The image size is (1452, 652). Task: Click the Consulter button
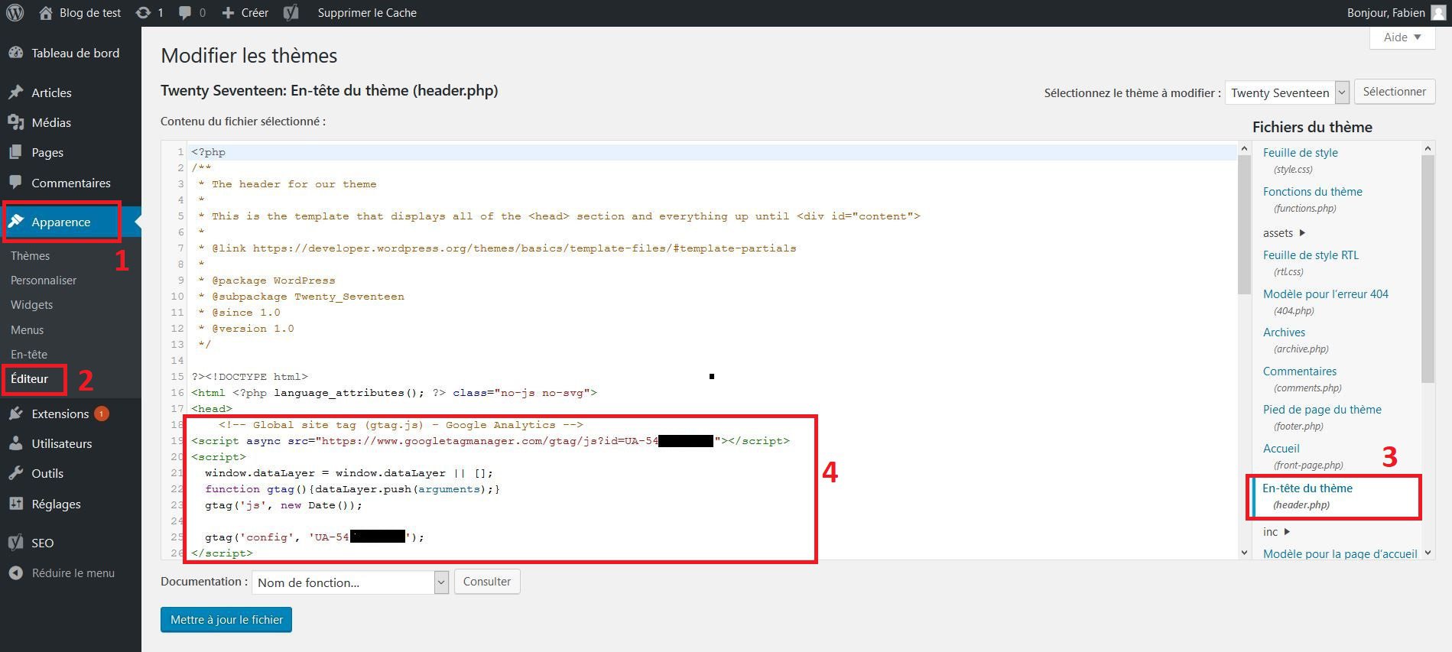pyautogui.click(x=487, y=582)
